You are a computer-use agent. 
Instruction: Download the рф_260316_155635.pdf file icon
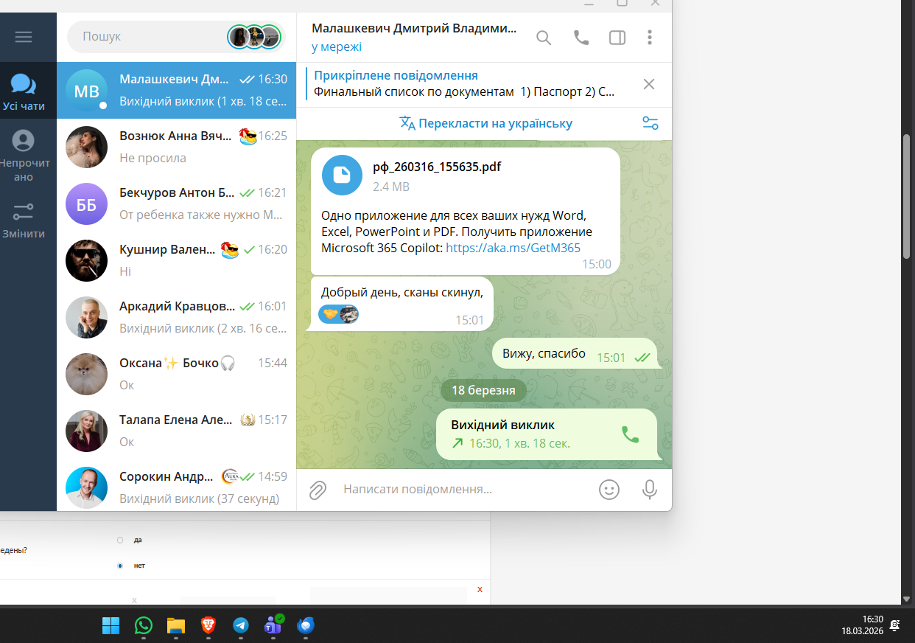(342, 175)
